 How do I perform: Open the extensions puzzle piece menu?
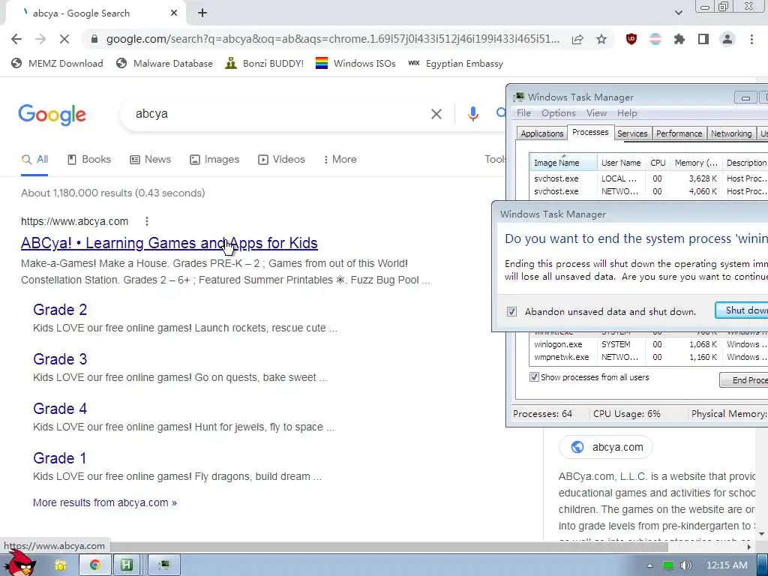(x=679, y=39)
